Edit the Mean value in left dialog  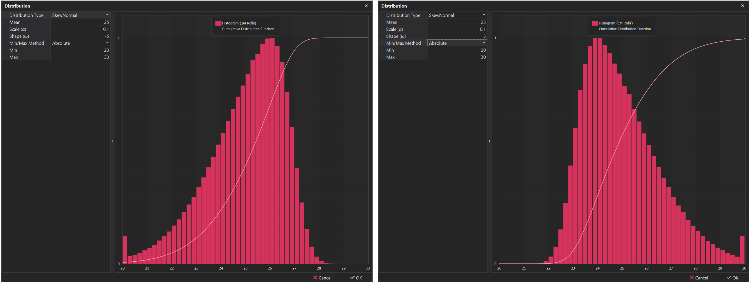pos(80,22)
